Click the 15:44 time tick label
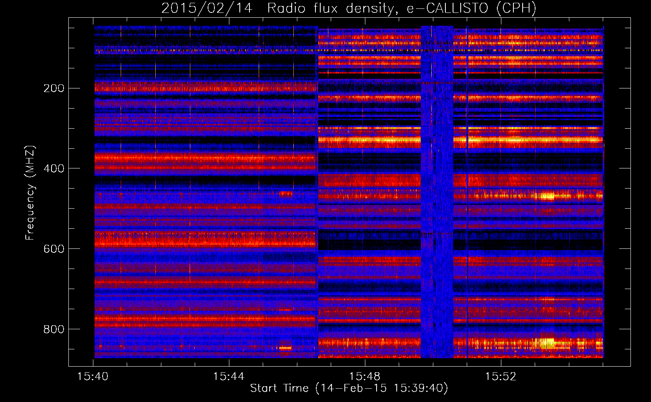This screenshot has width=651, height=402. coord(229,377)
